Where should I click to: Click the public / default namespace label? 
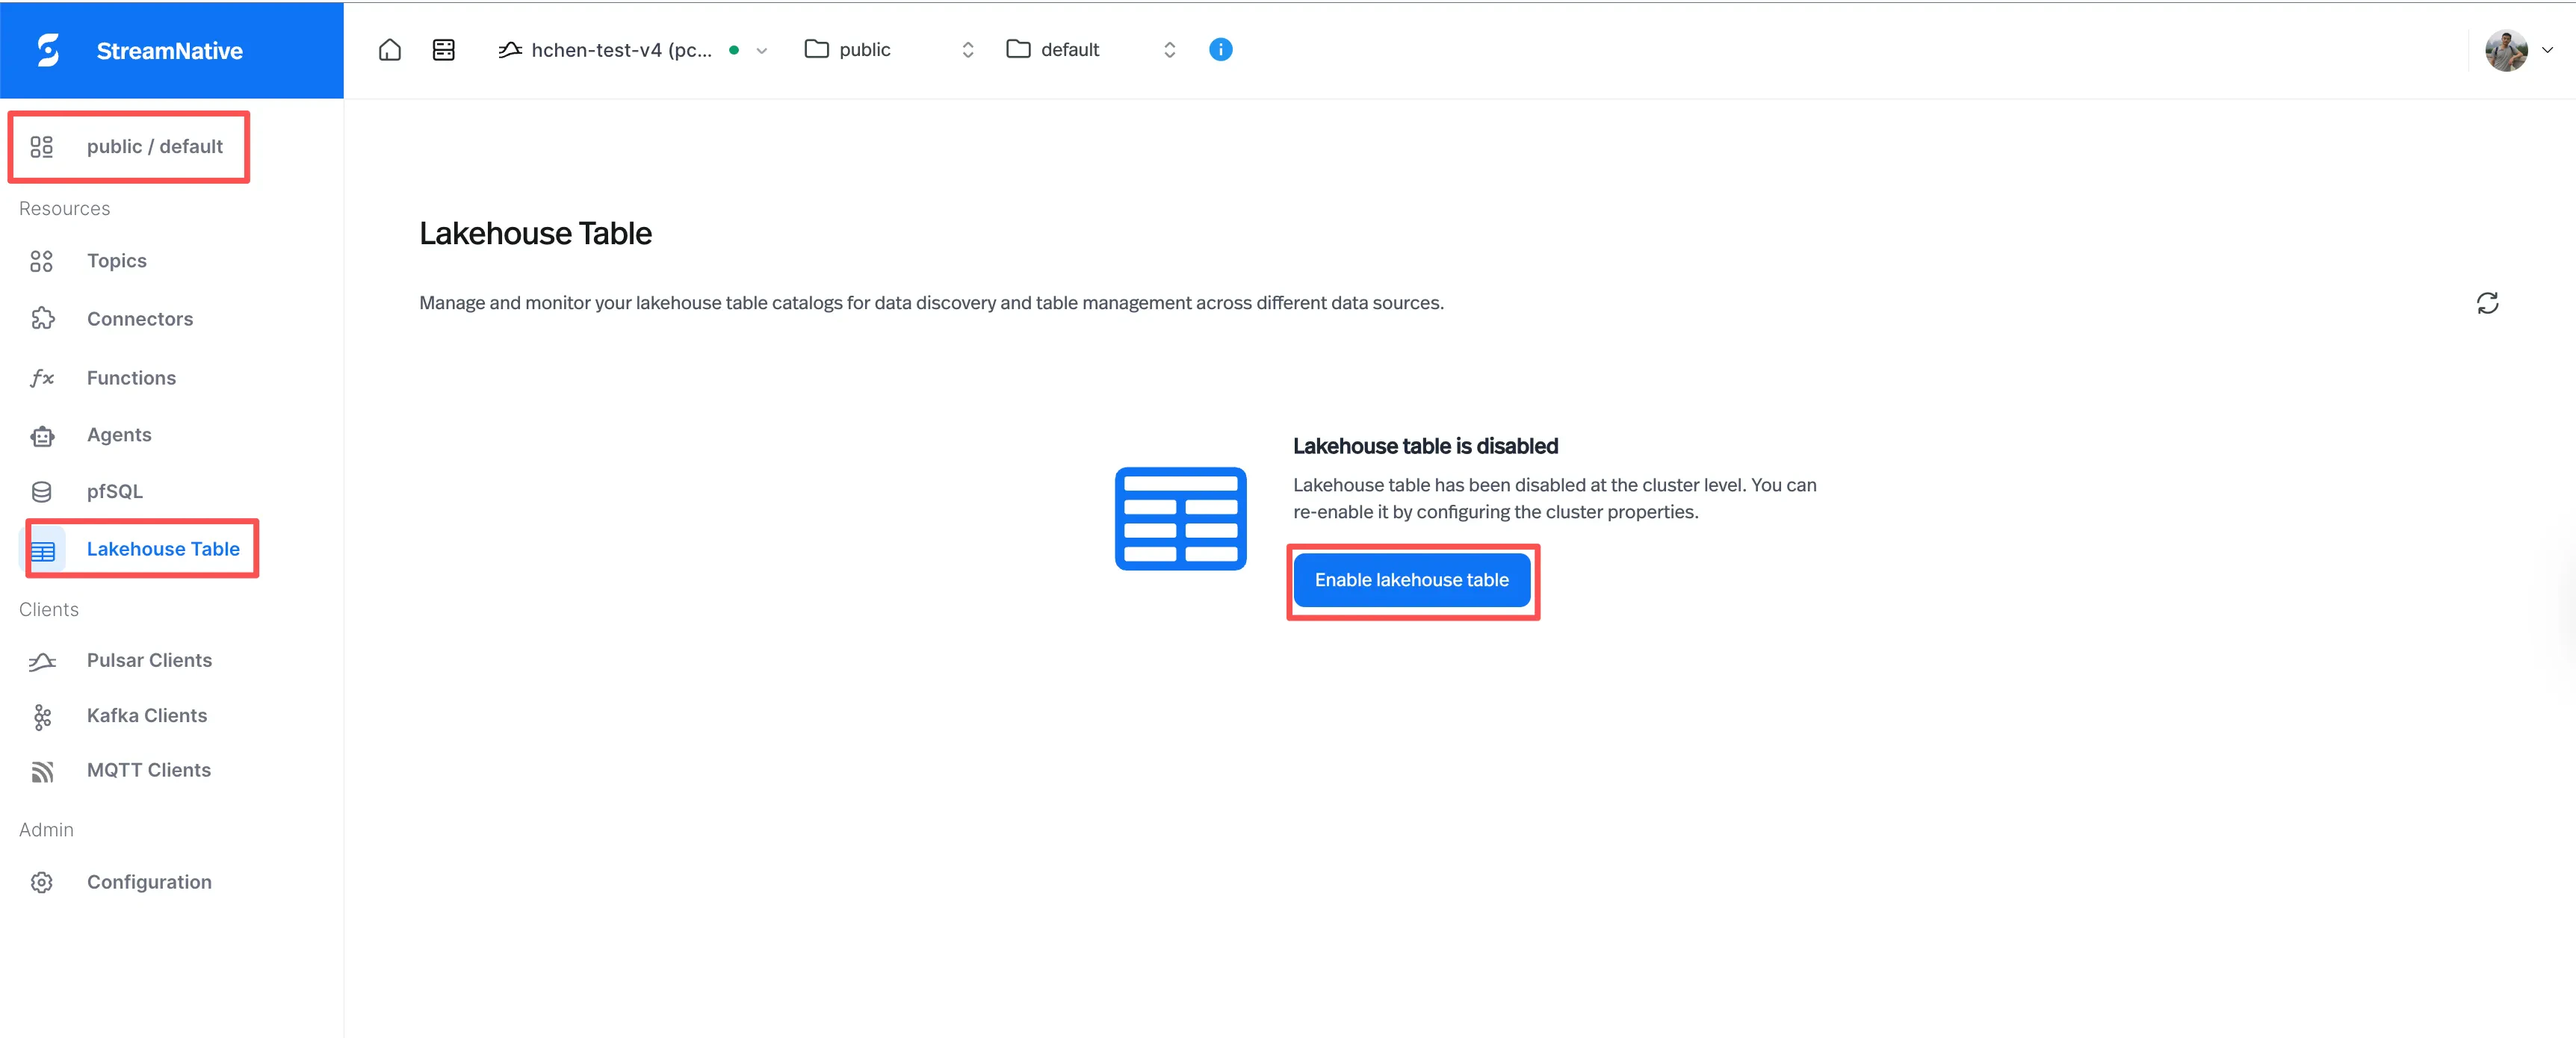(155, 147)
